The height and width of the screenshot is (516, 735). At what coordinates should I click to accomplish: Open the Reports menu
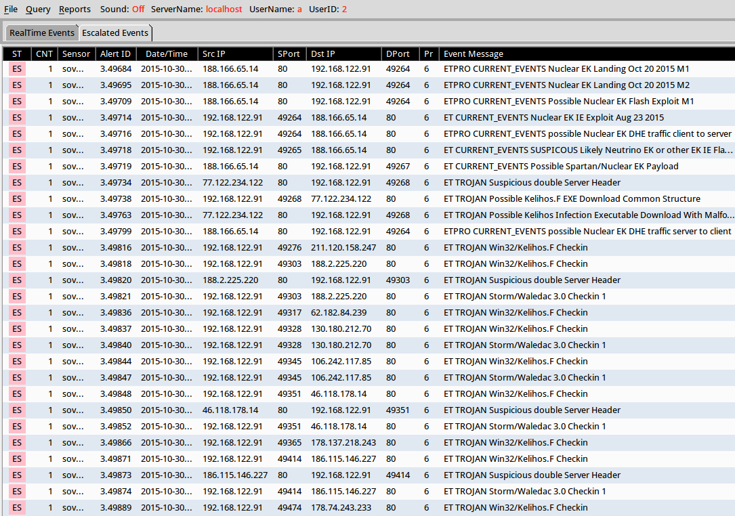click(x=75, y=9)
